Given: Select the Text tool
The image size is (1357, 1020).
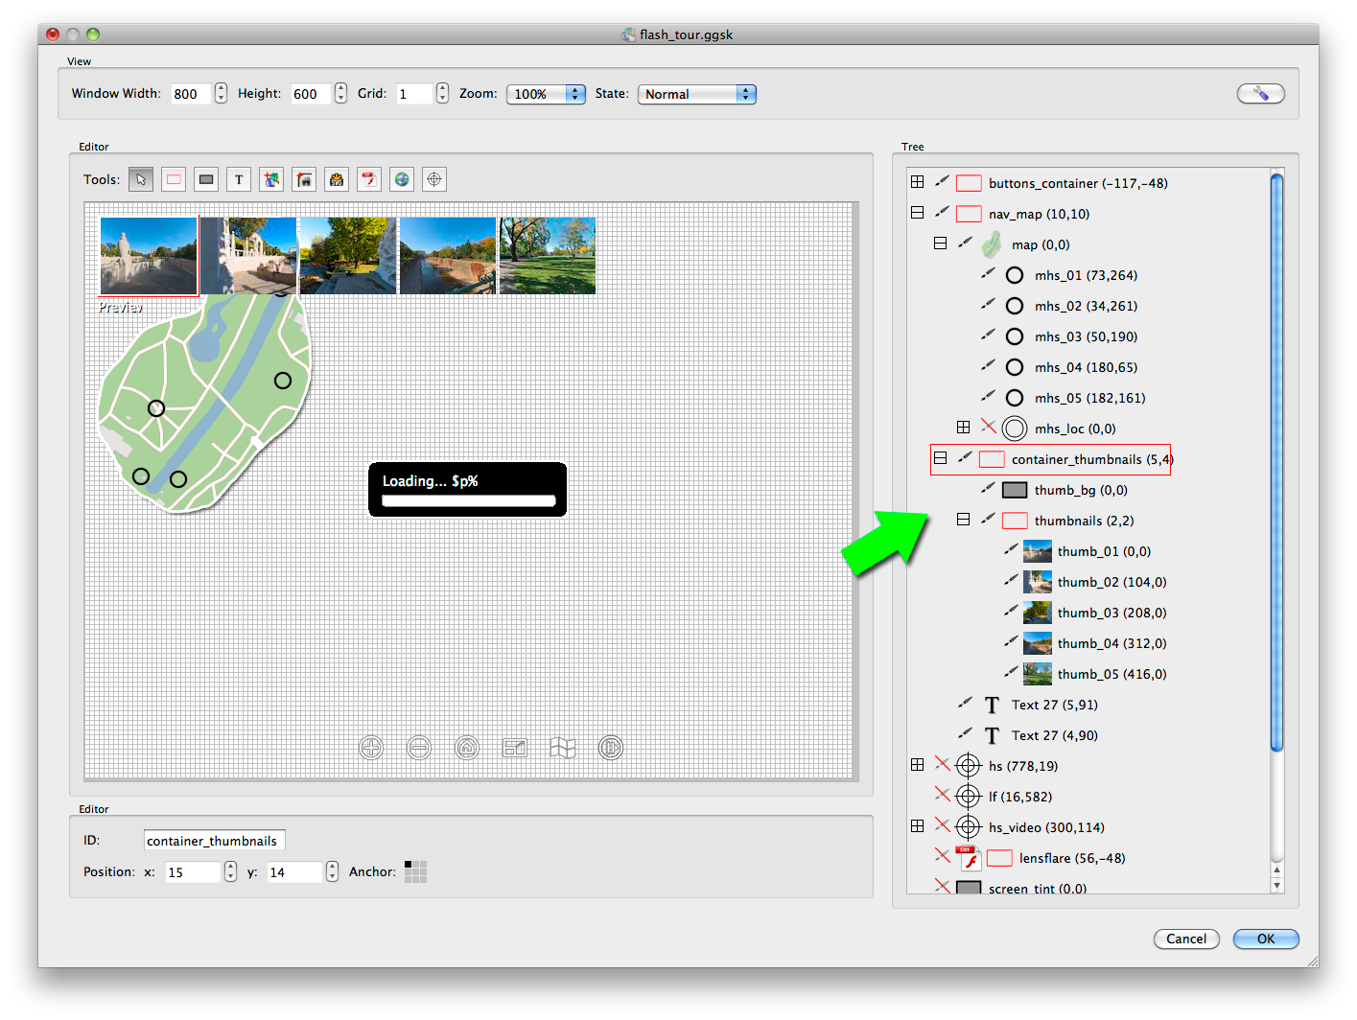Looking at the screenshot, I should point(239,179).
